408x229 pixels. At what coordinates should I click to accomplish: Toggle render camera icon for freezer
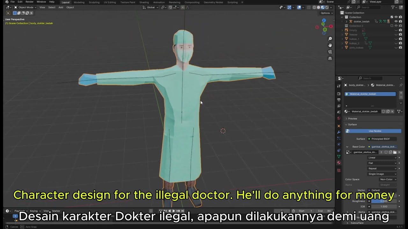pos(400,34)
